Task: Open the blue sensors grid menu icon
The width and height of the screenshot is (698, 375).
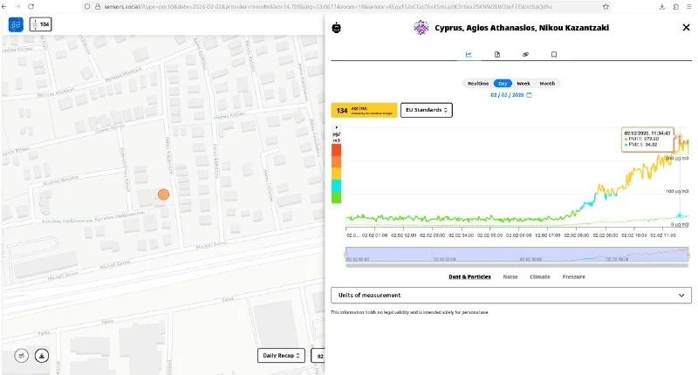Action: 16,24
